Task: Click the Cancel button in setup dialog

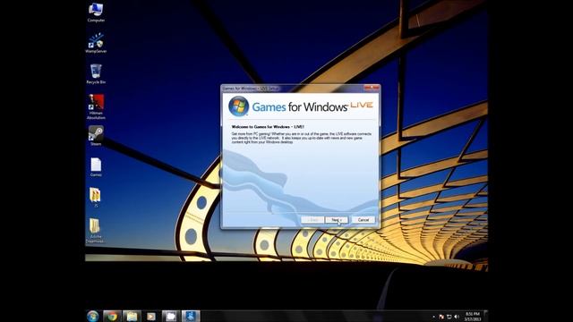Action: (x=363, y=220)
